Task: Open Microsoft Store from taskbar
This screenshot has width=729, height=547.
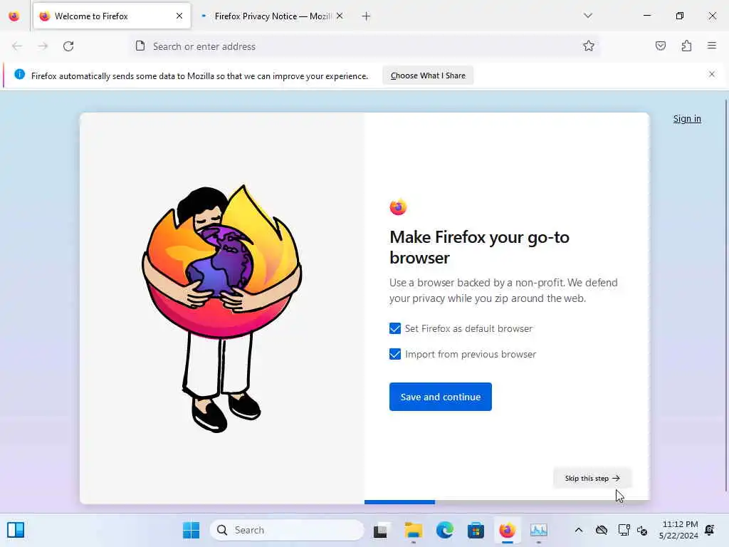Action: (476, 530)
